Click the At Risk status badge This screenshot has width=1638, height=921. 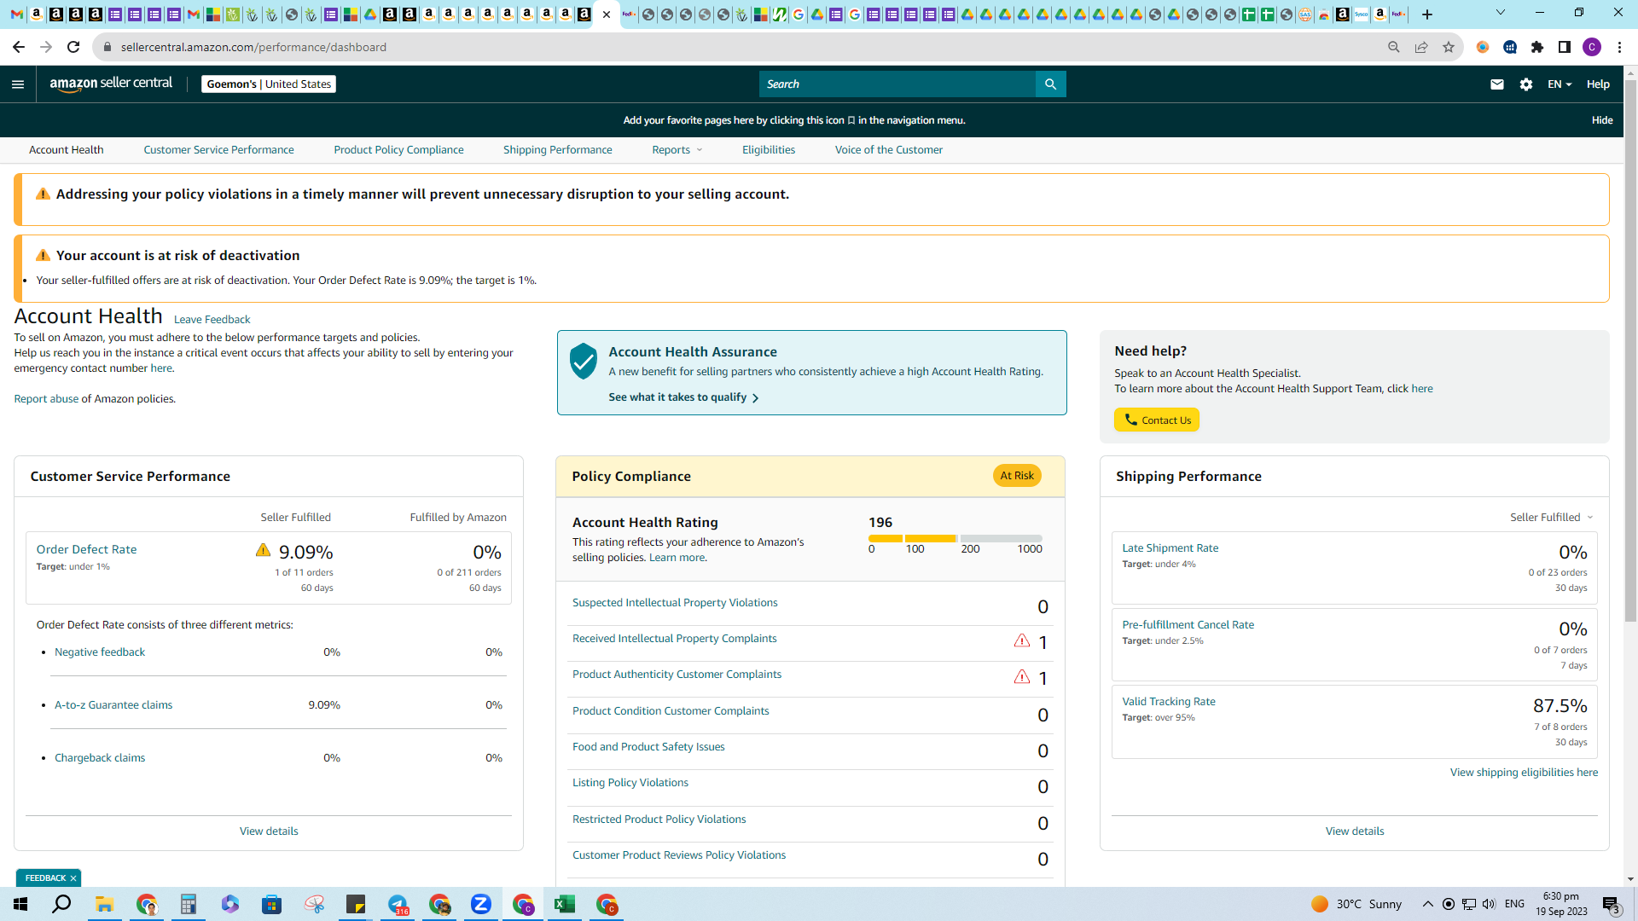1017,475
